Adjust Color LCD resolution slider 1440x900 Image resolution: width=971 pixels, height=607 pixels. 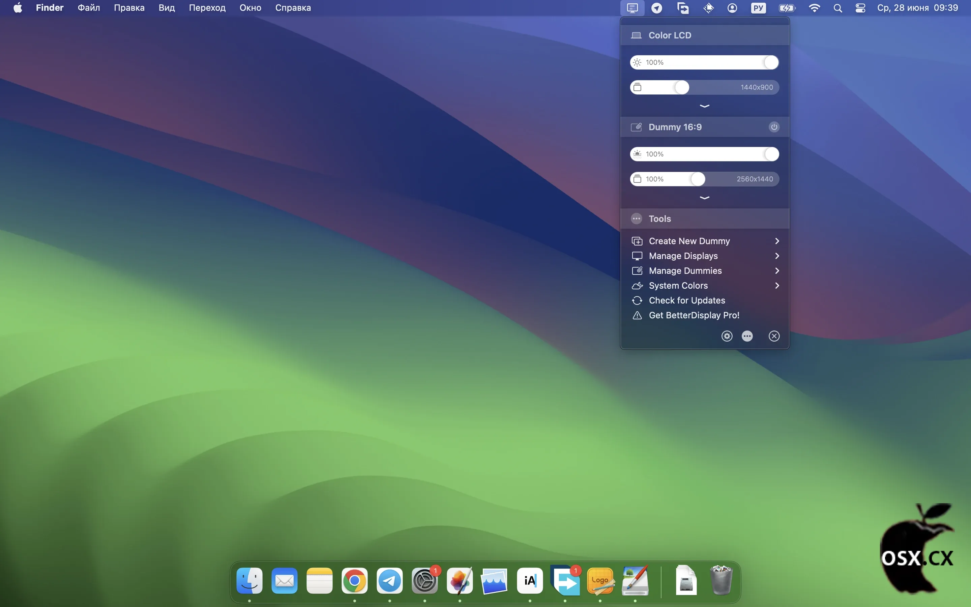[x=705, y=88]
